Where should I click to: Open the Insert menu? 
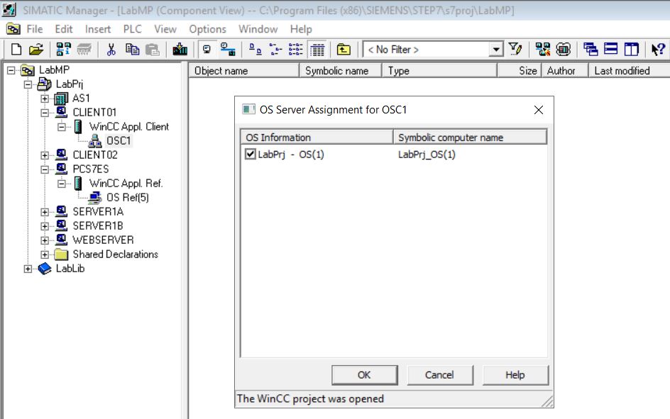[x=98, y=29]
